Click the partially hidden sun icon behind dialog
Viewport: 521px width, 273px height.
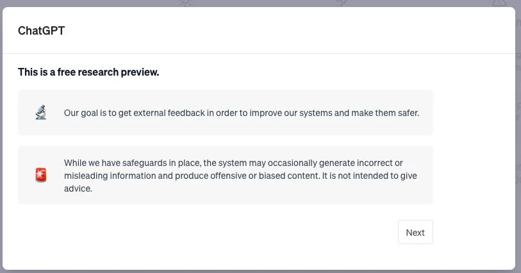[185, 3]
